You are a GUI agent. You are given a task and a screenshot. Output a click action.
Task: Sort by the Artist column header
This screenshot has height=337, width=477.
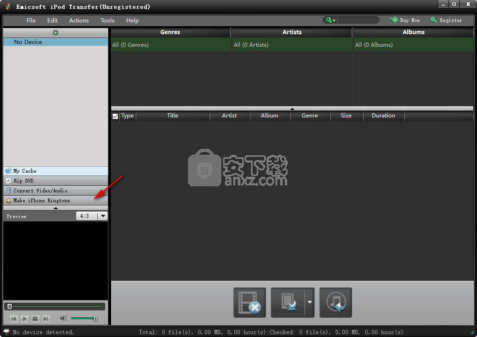tap(229, 116)
